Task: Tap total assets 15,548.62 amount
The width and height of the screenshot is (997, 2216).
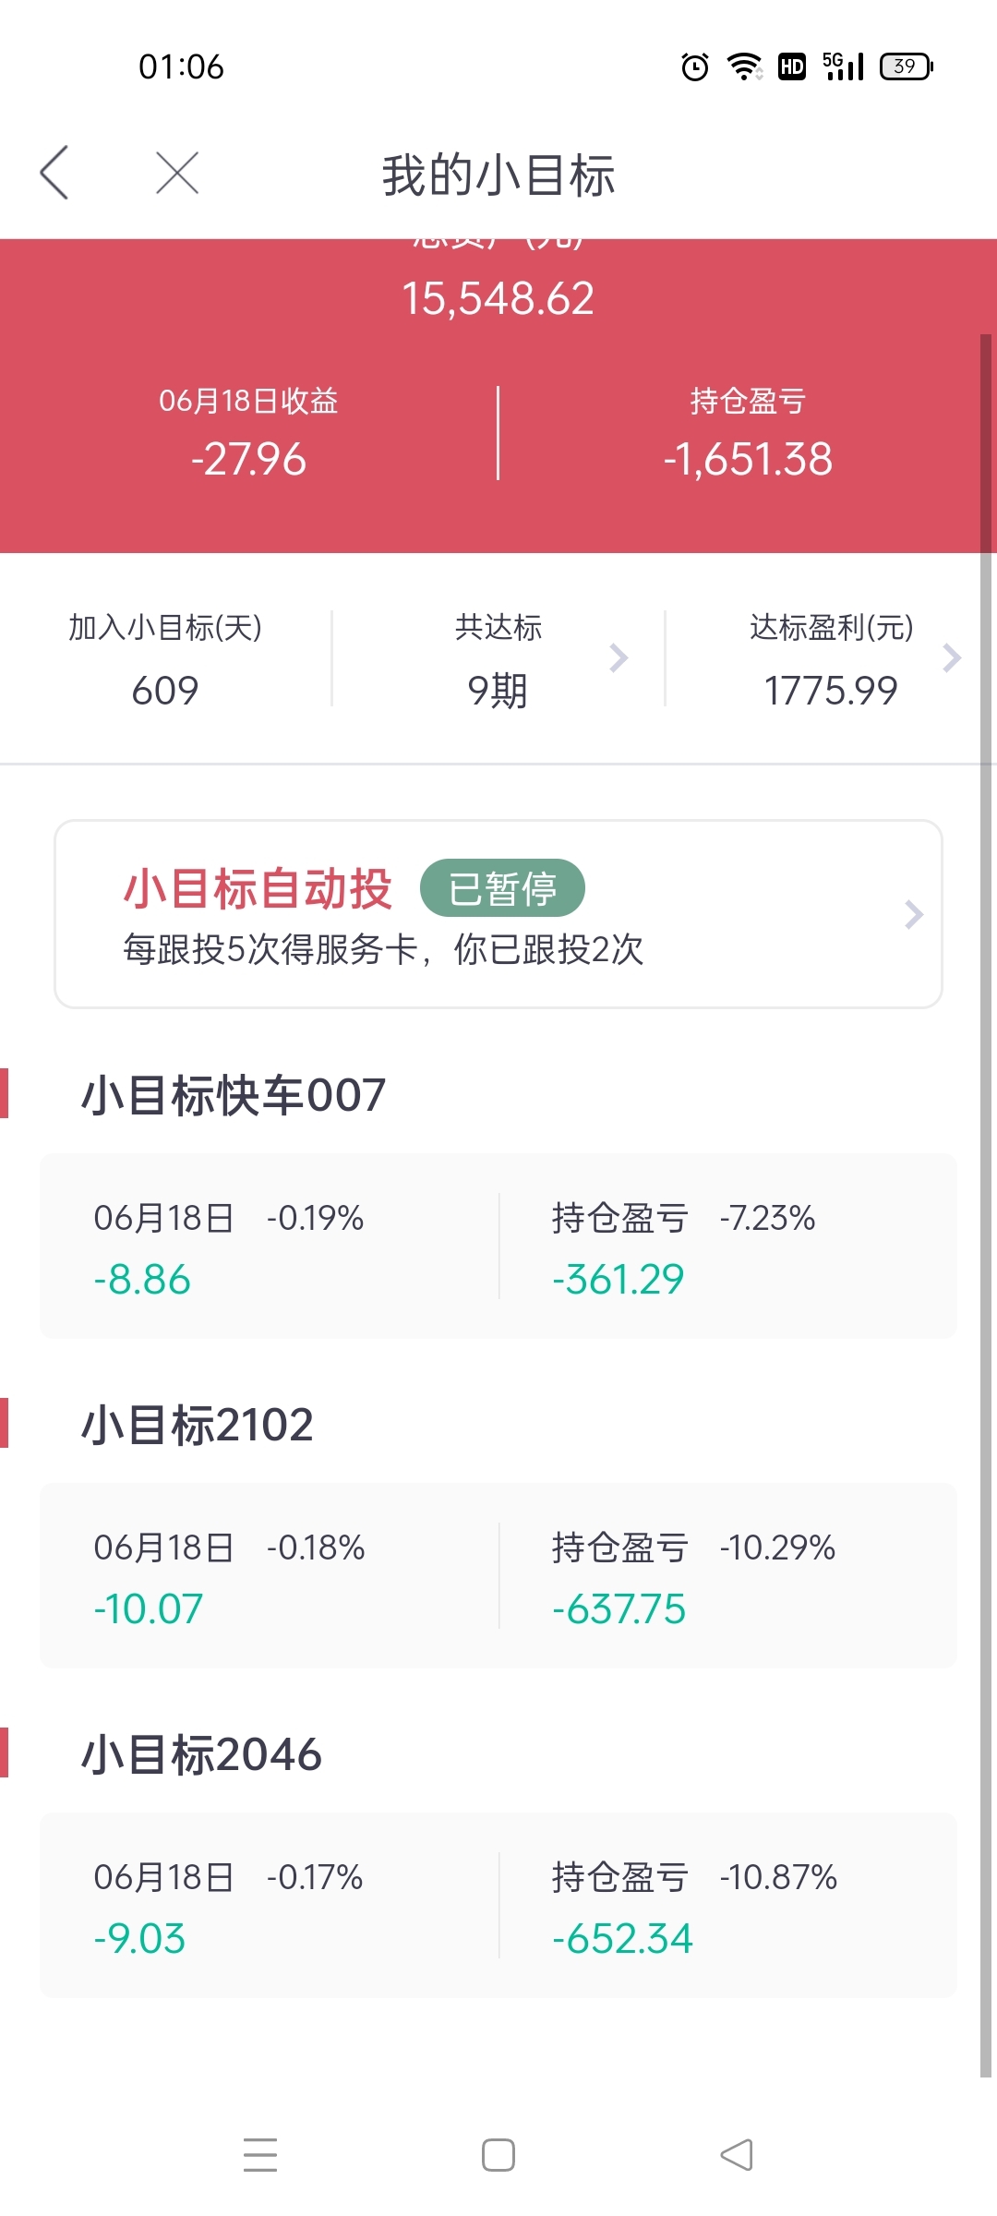Action: click(498, 298)
